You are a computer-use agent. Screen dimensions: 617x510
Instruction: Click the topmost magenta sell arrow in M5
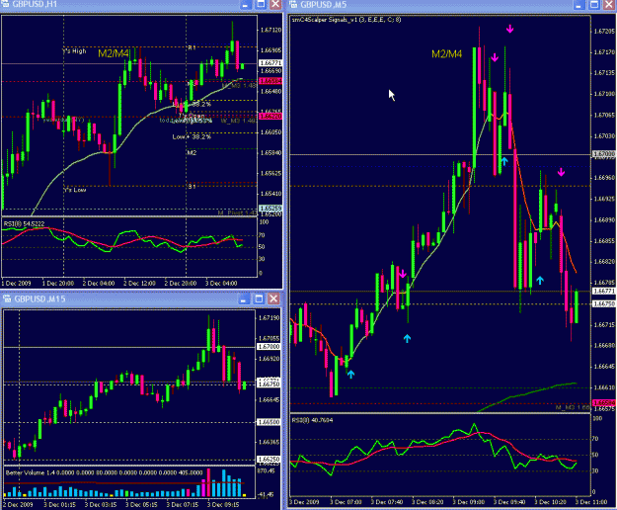510,29
